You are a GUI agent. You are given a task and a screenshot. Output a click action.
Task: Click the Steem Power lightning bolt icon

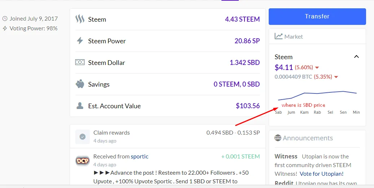pyautogui.click(x=80, y=41)
